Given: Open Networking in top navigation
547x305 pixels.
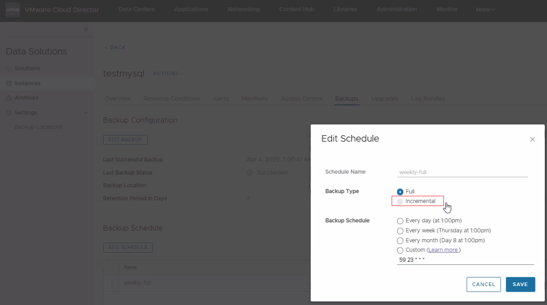Looking at the screenshot, I should 243,9.
